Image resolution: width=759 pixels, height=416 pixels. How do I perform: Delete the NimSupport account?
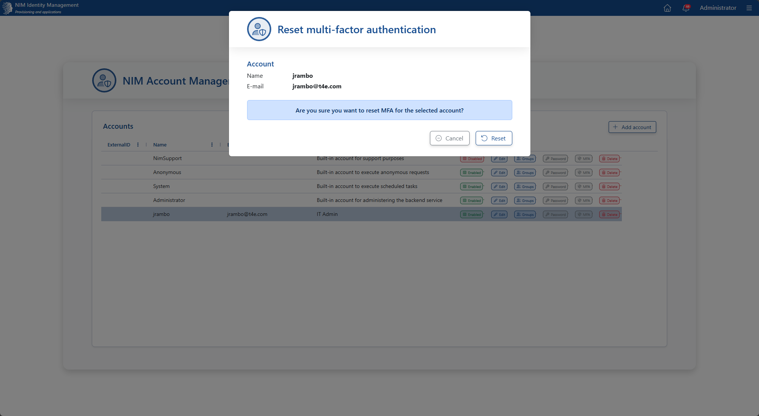(x=609, y=159)
